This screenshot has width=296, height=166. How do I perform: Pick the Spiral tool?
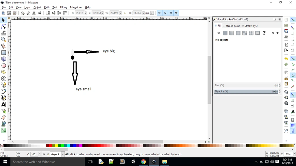pyautogui.click(x=3, y=79)
